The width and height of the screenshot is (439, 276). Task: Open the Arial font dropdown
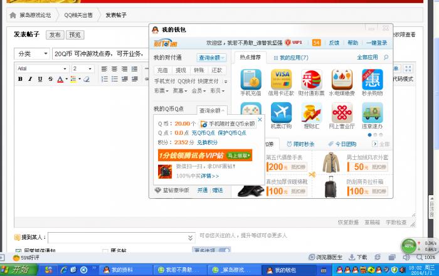click(x=42, y=68)
